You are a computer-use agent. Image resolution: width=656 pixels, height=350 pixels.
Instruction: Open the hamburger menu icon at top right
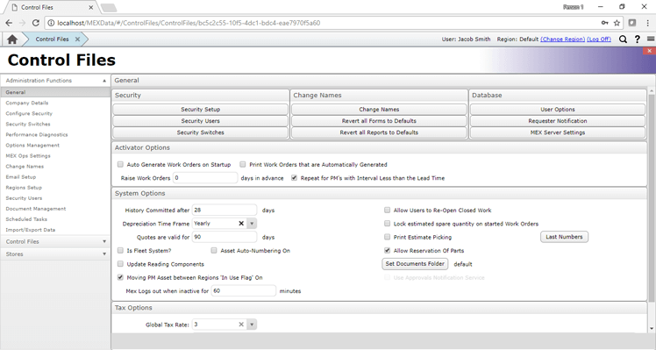(651, 39)
